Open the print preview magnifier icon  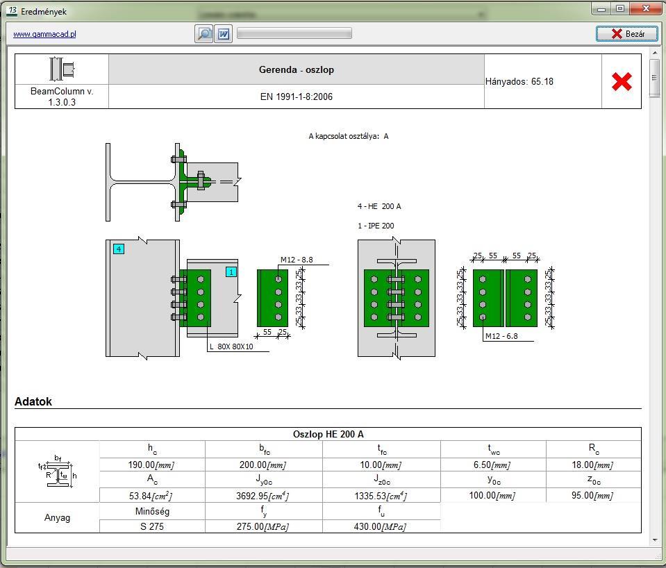coord(204,33)
